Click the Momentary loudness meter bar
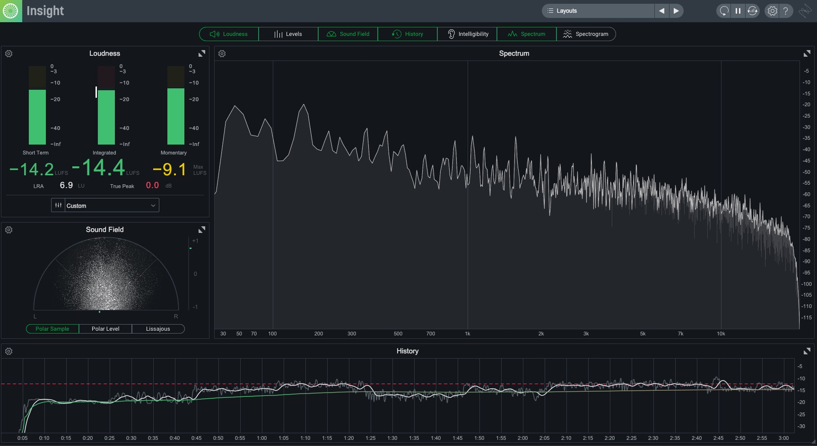 (x=176, y=105)
